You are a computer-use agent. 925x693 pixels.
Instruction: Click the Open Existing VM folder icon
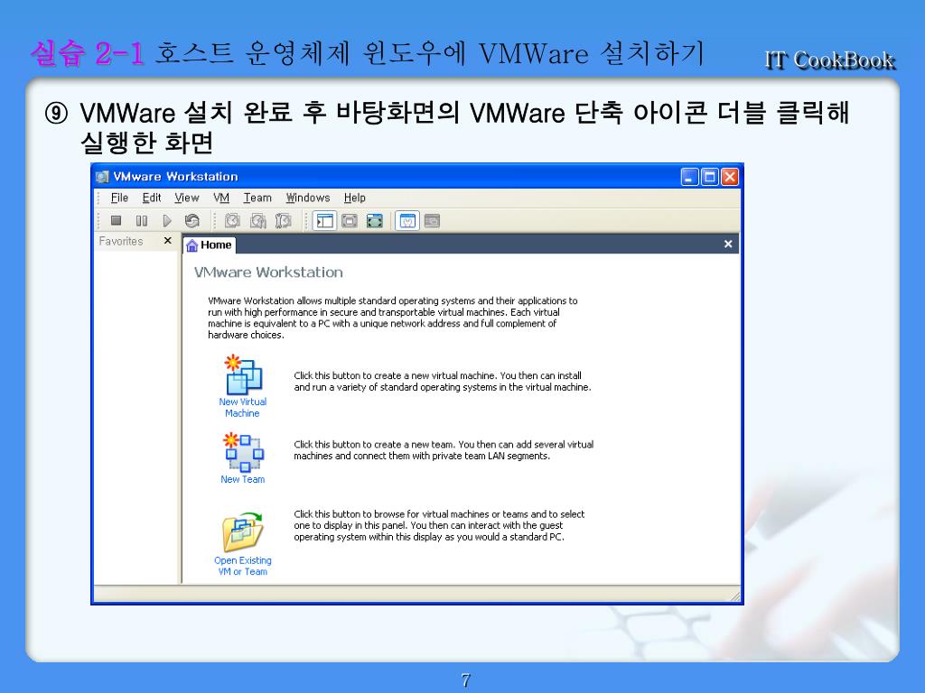click(x=242, y=532)
